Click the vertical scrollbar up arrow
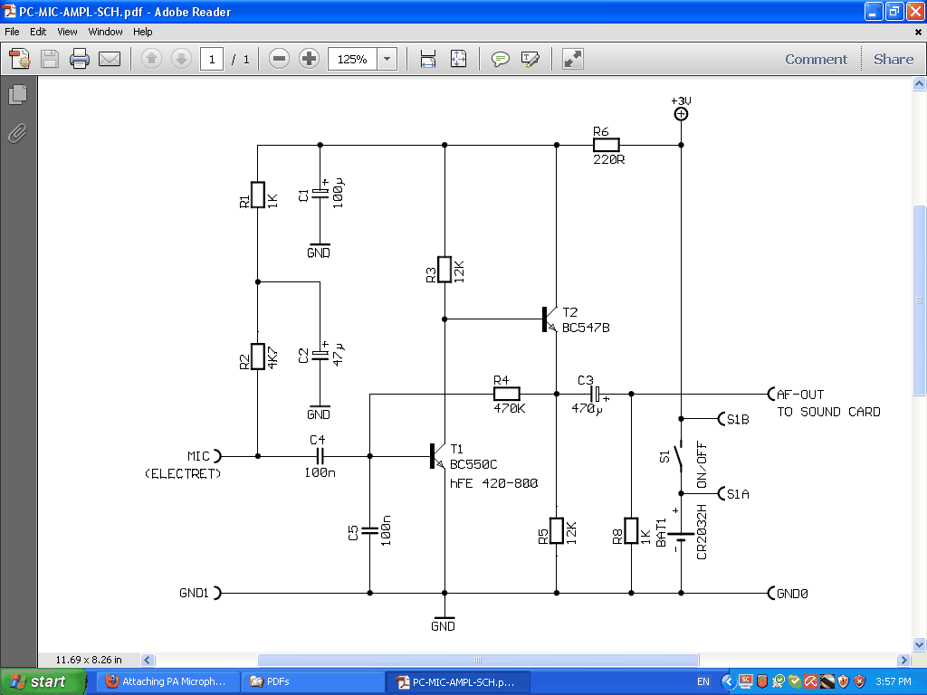Image resolution: width=927 pixels, height=695 pixels. pyautogui.click(x=919, y=84)
